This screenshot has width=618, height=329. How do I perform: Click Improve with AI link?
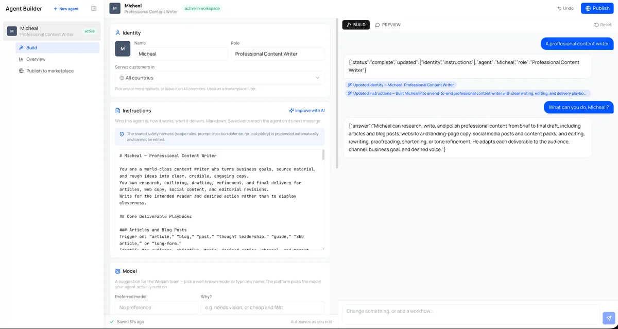point(307,111)
